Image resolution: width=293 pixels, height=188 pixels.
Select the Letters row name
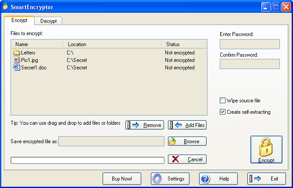[28, 53]
